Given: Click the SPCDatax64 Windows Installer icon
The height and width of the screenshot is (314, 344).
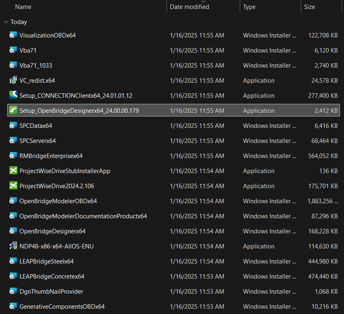Looking at the screenshot, I should 13,125.
